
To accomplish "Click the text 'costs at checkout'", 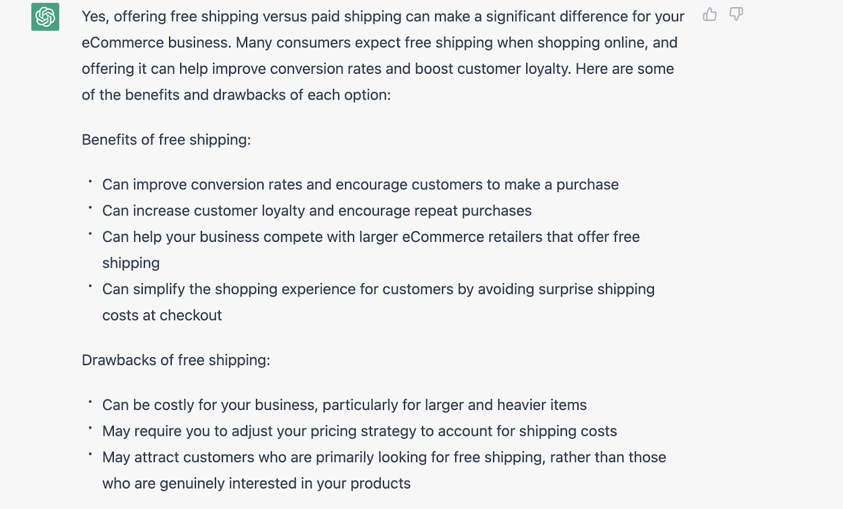I will 162,315.
